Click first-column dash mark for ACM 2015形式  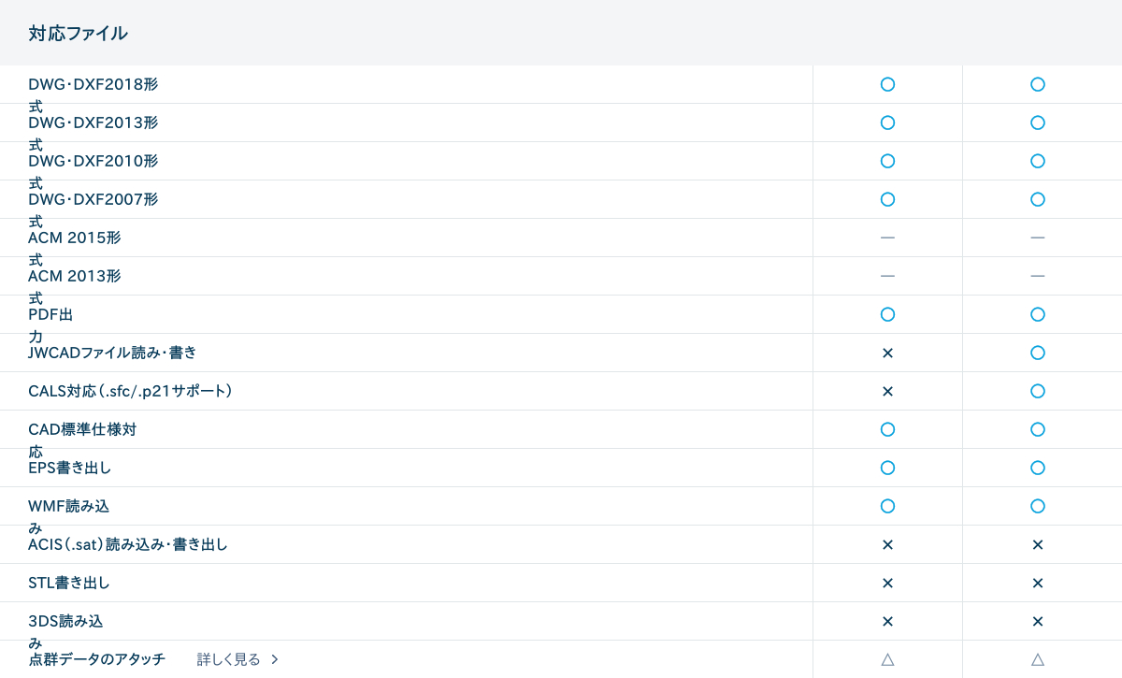click(887, 238)
